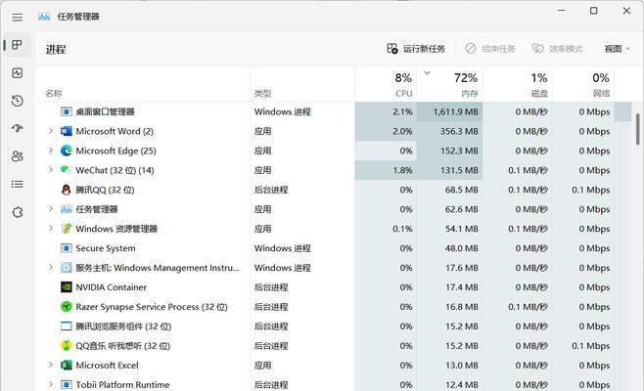Screen dimensions: 644x391
Task: Open App history in sidebar
Action: tap(18, 101)
